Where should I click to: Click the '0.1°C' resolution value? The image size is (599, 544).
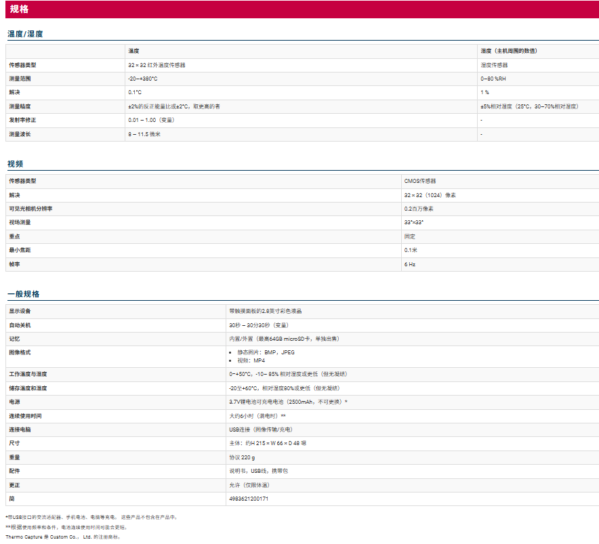pyautogui.click(x=135, y=92)
